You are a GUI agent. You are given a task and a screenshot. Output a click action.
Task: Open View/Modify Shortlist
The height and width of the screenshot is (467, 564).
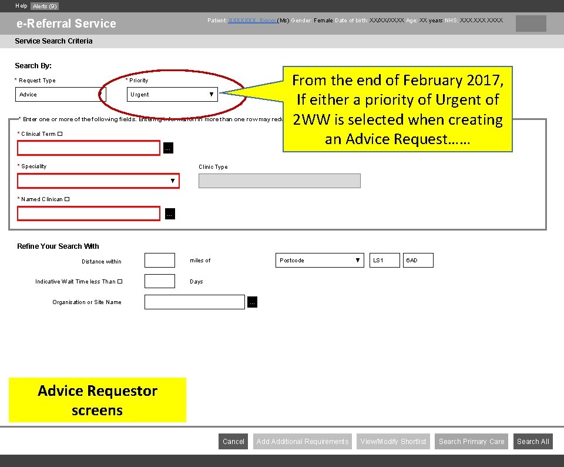pyautogui.click(x=393, y=441)
